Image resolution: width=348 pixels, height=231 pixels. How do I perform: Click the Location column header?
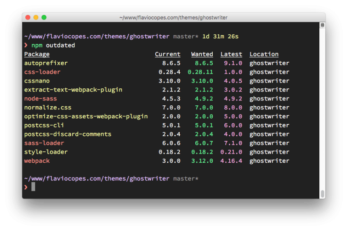[x=264, y=54]
